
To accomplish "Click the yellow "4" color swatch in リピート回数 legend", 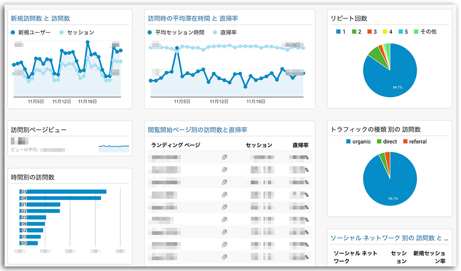I will (384, 32).
